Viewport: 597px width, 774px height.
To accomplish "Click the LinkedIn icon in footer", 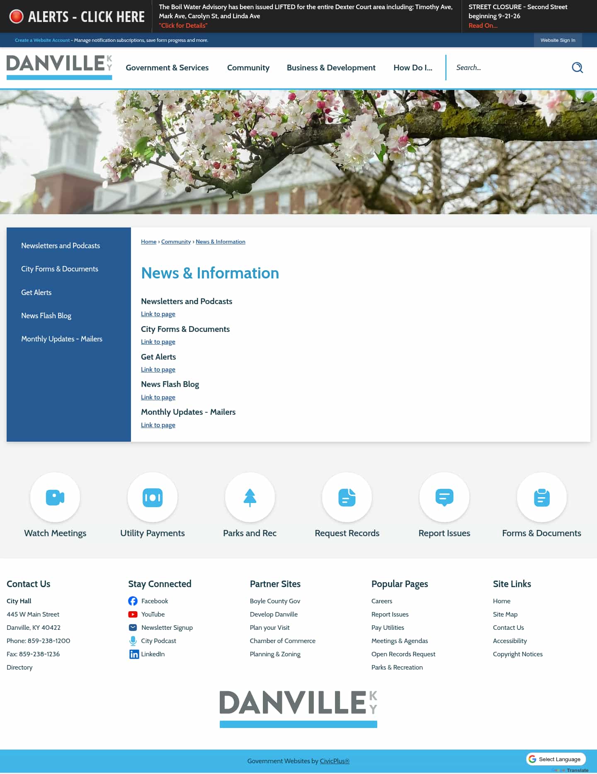I will click(x=134, y=654).
